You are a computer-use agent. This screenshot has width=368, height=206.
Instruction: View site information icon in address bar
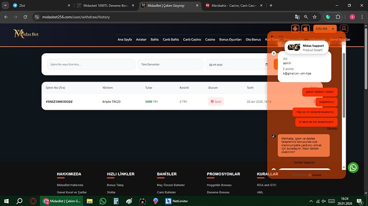click(37, 17)
